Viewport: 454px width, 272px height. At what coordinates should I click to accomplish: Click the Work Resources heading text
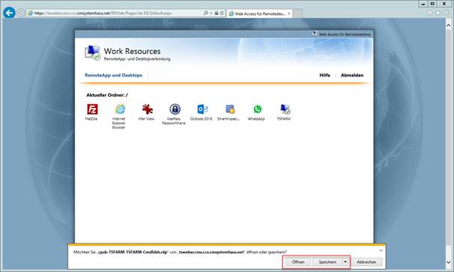pos(132,51)
